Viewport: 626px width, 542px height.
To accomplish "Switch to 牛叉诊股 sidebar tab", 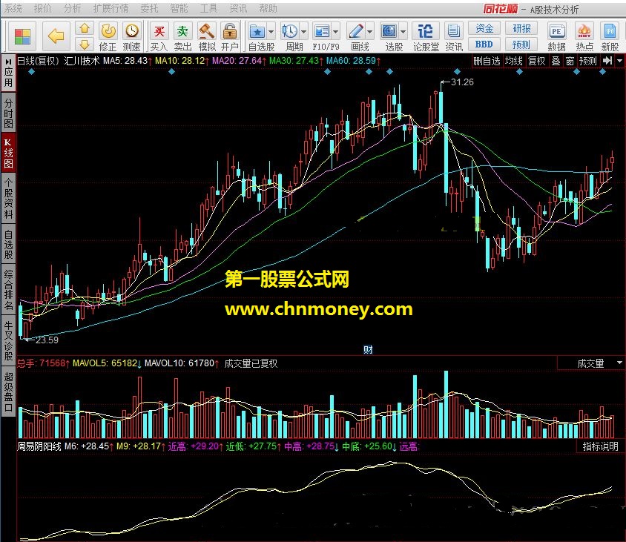I will (8, 341).
